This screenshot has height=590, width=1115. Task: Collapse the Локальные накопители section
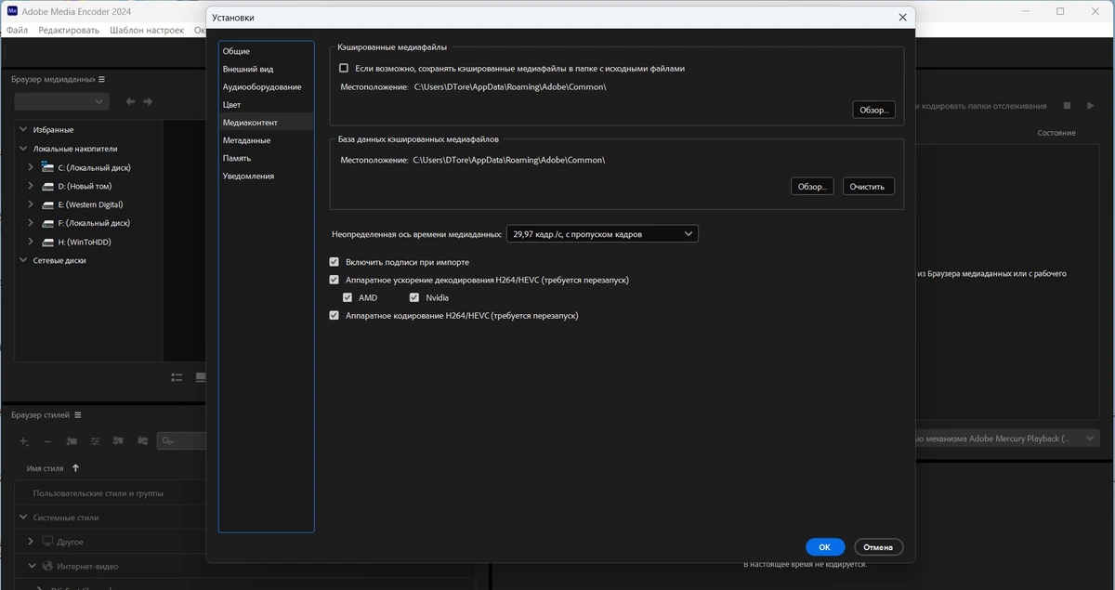click(23, 149)
